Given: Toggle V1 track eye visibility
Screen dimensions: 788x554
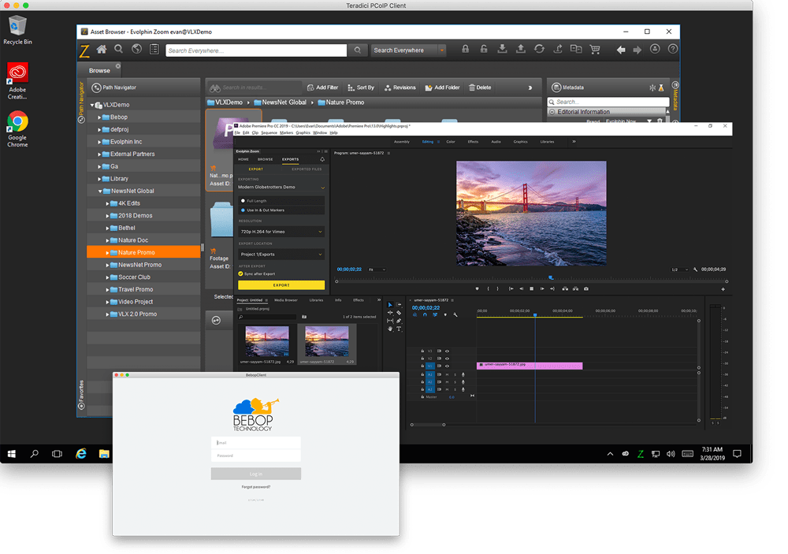Looking at the screenshot, I should (x=447, y=366).
